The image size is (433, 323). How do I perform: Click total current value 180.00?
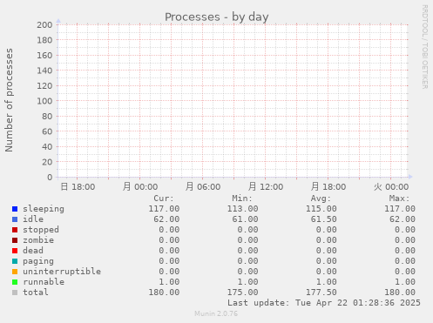[x=164, y=293]
